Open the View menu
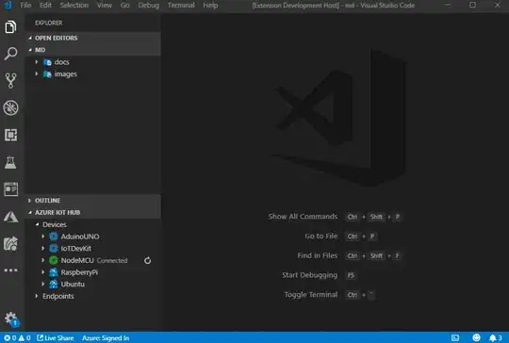Viewport: 509px width, 343px height. click(105, 6)
